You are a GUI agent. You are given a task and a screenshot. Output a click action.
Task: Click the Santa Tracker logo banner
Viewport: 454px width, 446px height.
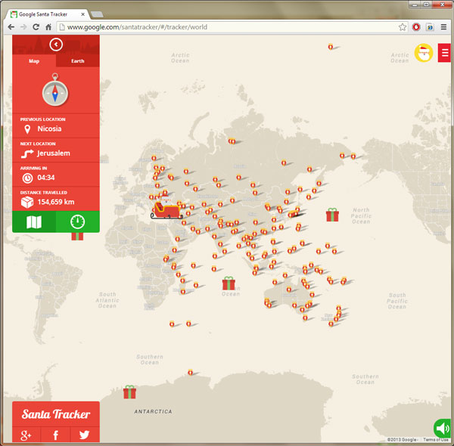(x=56, y=414)
